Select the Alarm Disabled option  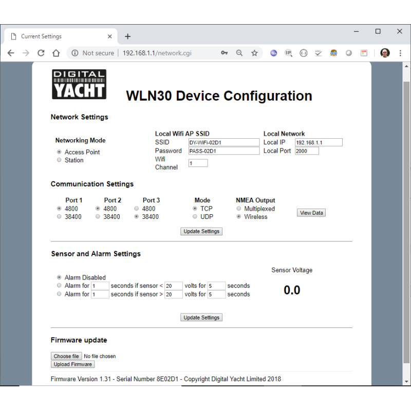(x=59, y=277)
